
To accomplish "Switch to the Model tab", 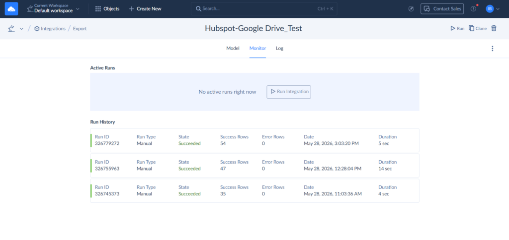I will point(233,48).
